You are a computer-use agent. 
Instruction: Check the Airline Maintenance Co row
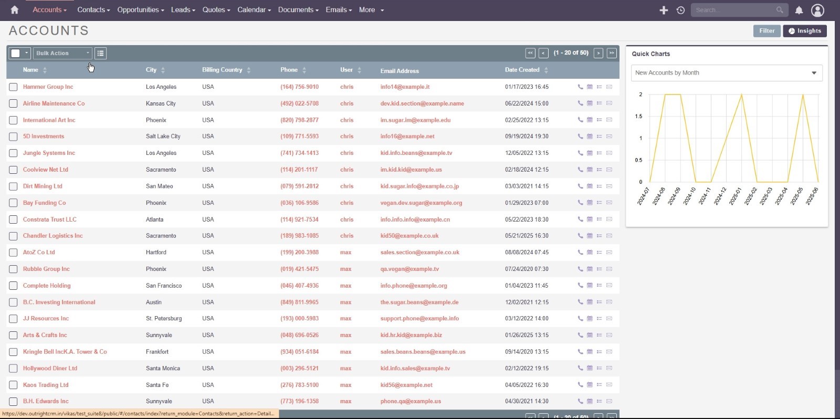13,103
